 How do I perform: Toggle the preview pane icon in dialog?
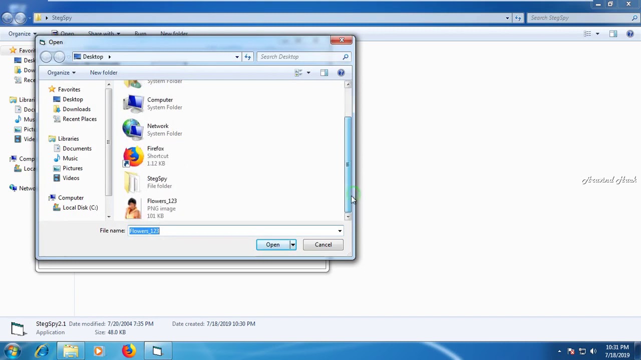[x=324, y=73]
